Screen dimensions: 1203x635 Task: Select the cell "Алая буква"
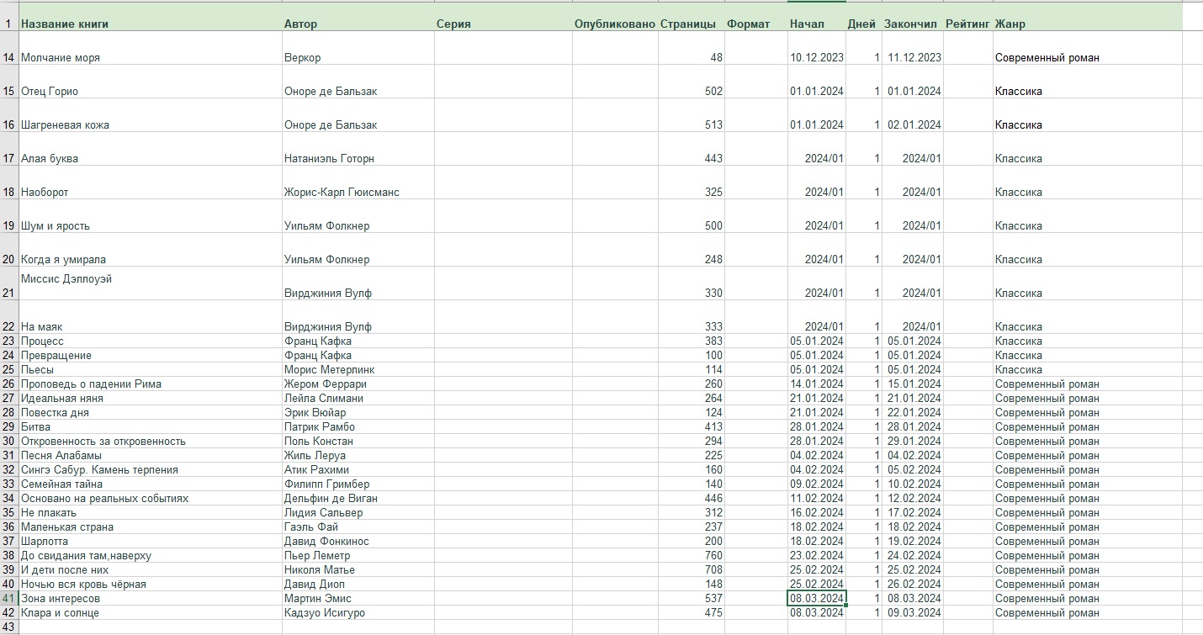150,149
